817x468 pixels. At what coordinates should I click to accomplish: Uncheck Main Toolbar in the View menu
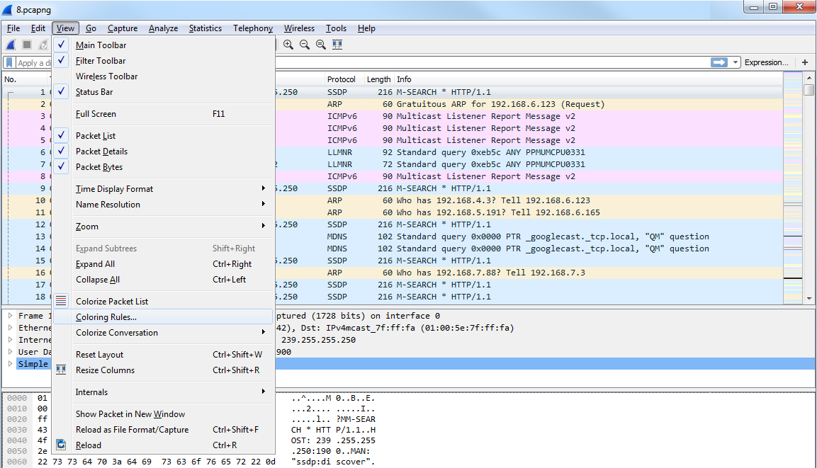pyautogui.click(x=101, y=45)
